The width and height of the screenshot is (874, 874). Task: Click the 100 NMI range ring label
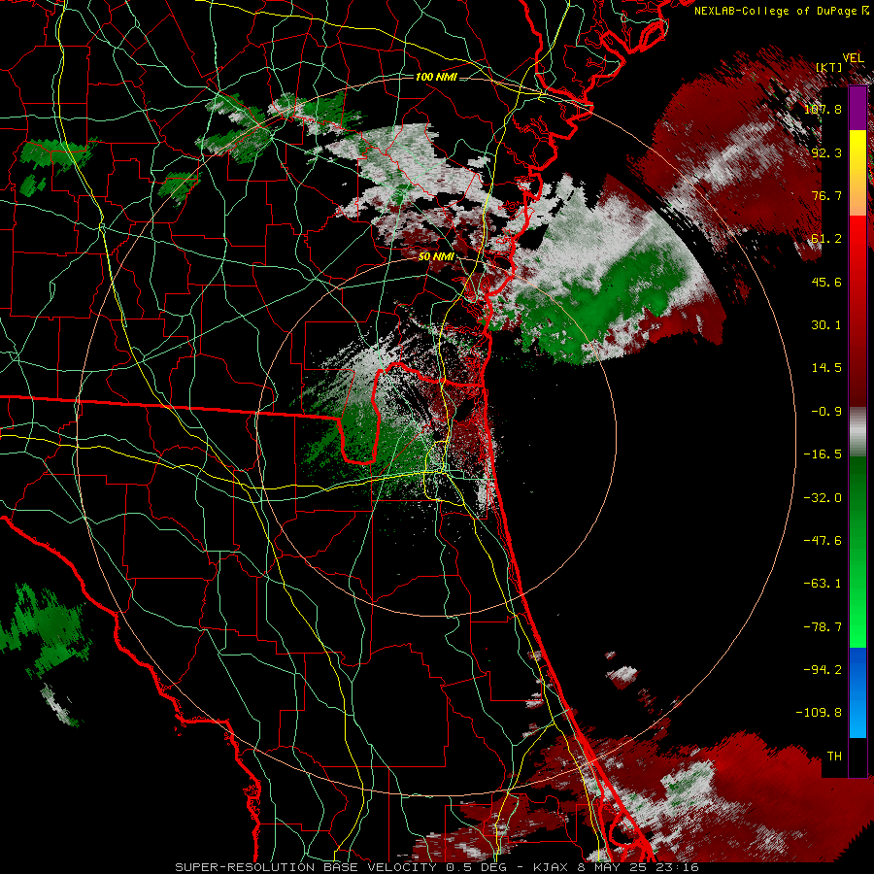pos(436,77)
